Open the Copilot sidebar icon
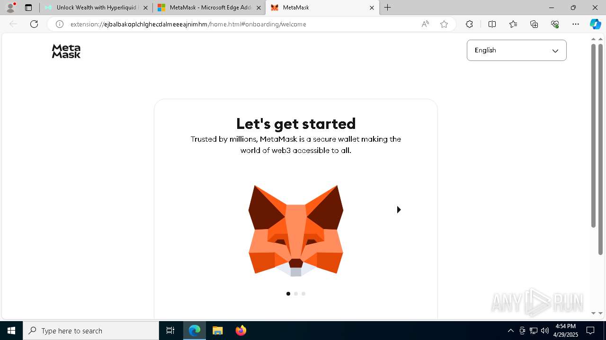 pos(595,24)
